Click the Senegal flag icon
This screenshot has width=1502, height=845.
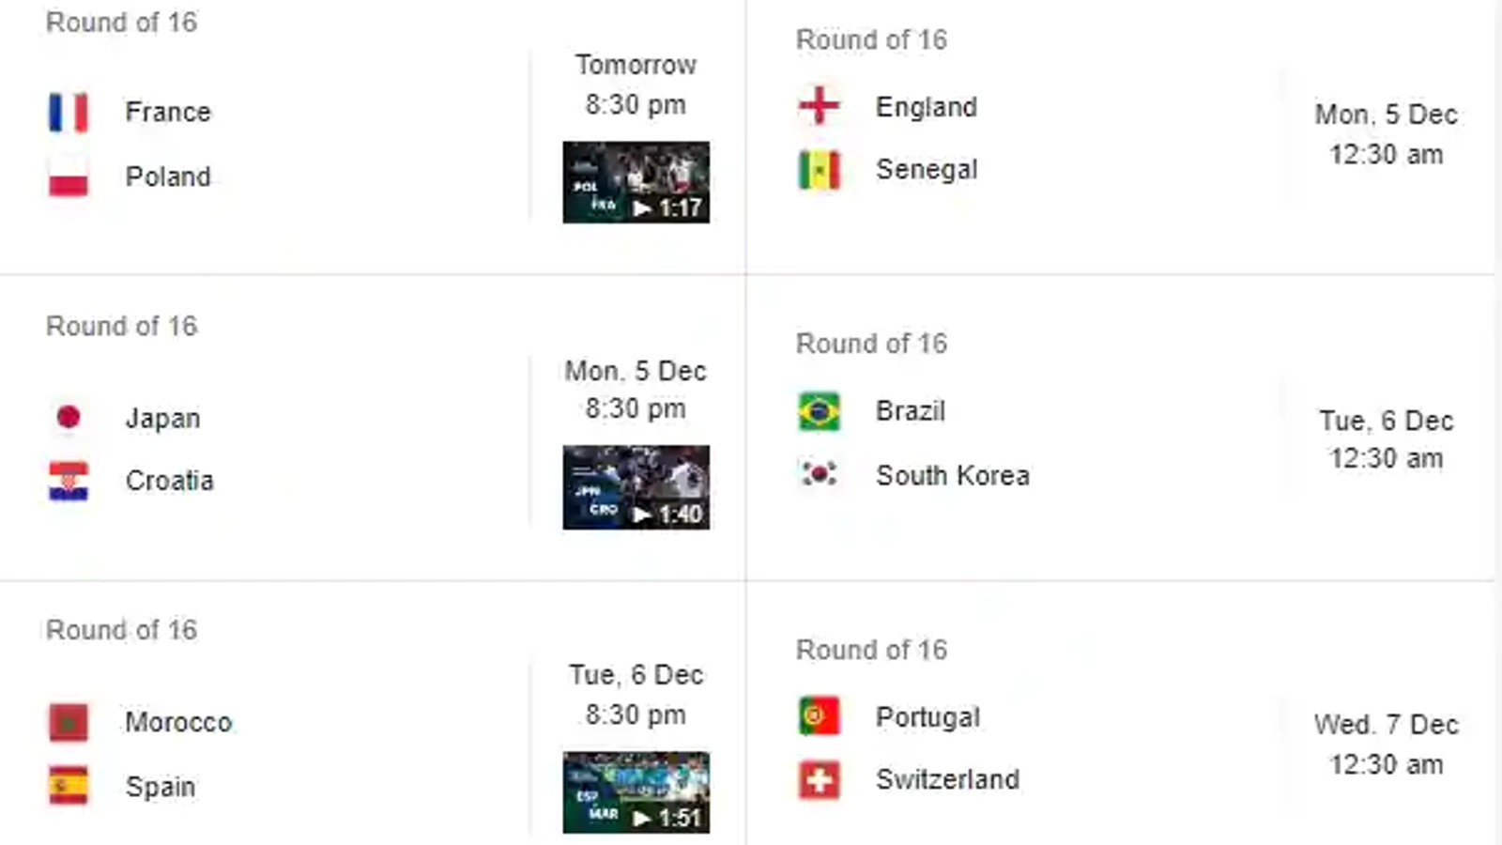(x=819, y=170)
